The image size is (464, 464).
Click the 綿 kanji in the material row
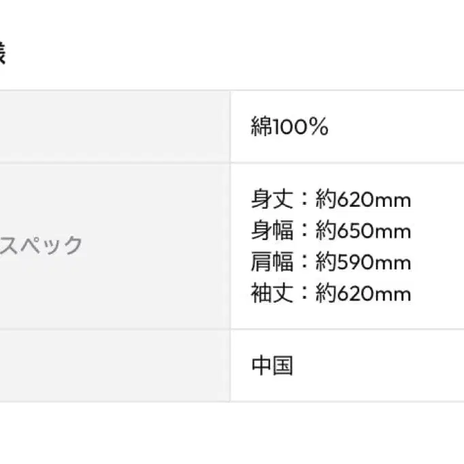(262, 127)
